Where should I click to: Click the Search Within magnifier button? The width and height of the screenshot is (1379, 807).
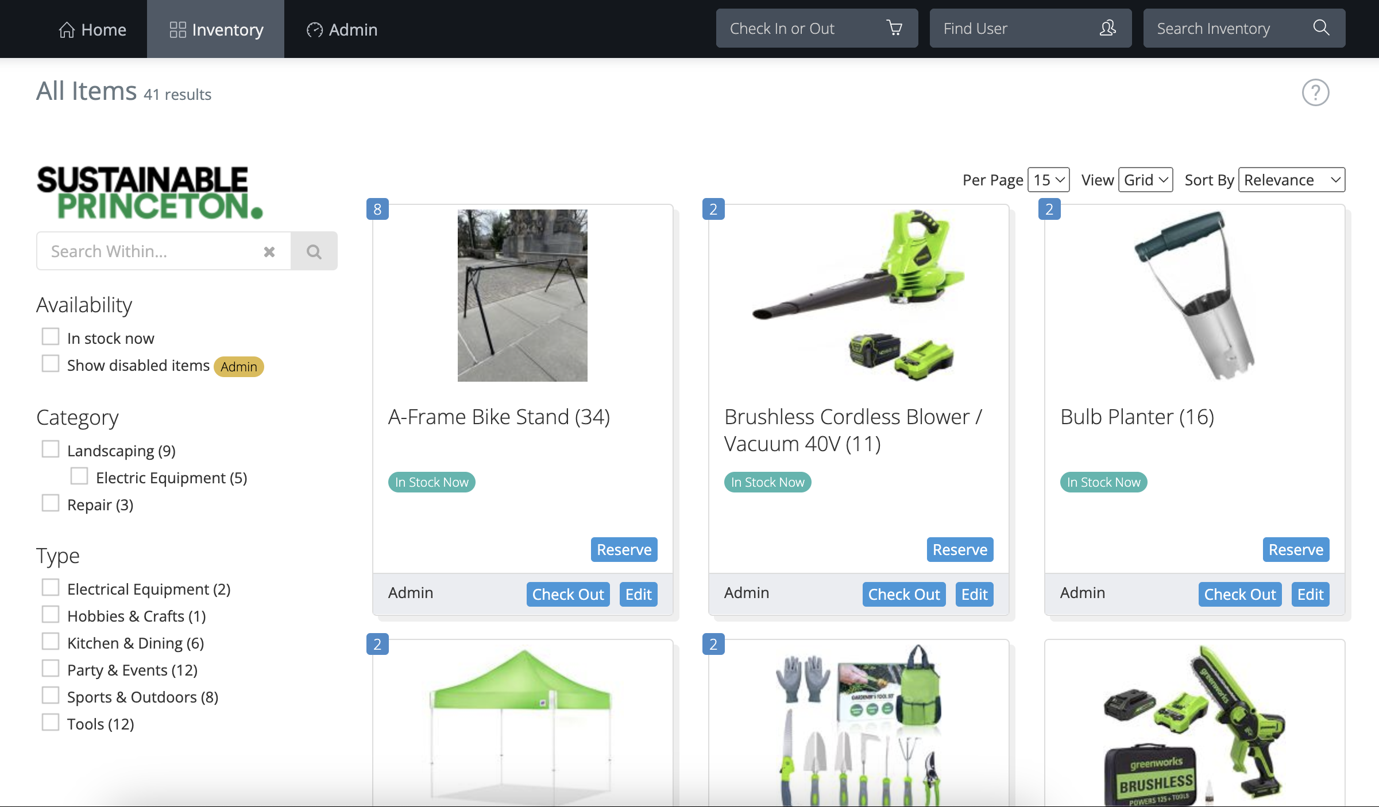[314, 251]
